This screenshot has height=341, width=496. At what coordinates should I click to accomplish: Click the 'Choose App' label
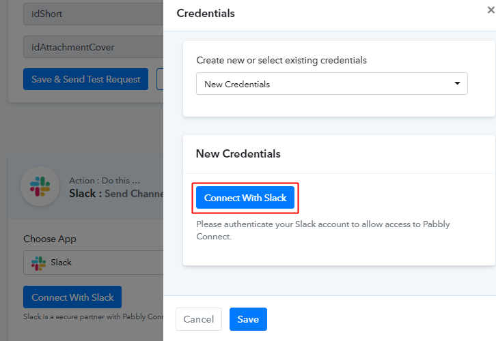click(50, 239)
